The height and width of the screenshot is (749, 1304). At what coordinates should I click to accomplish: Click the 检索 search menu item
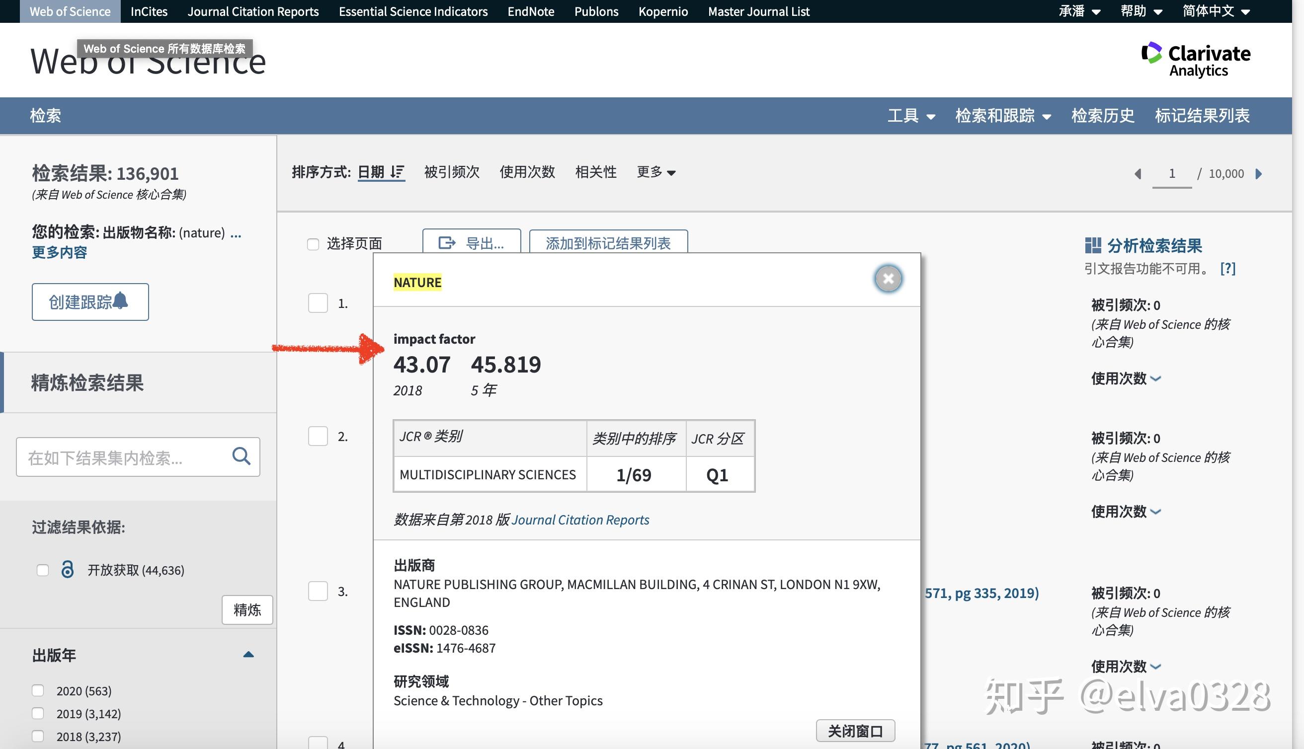[45, 116]
